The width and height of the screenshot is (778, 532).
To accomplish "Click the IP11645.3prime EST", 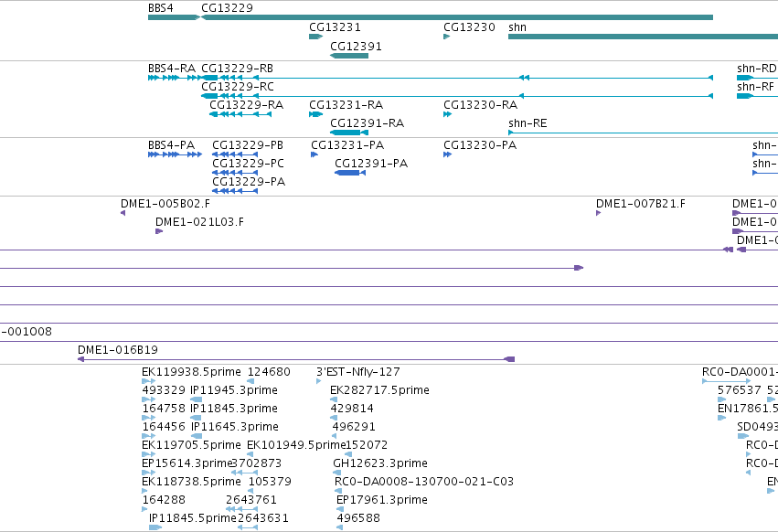I will click(x=197, y=436).
